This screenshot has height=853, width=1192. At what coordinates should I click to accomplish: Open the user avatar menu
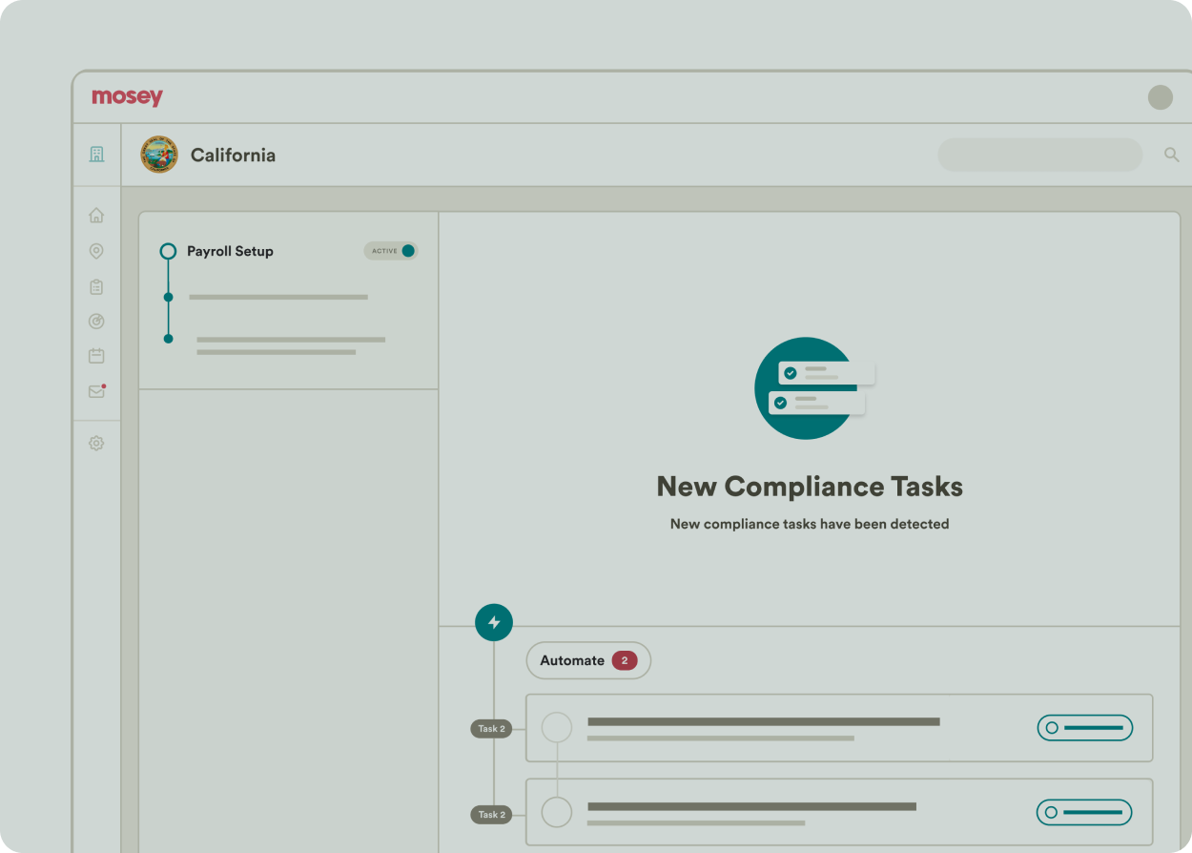[x=1160, y=97]
